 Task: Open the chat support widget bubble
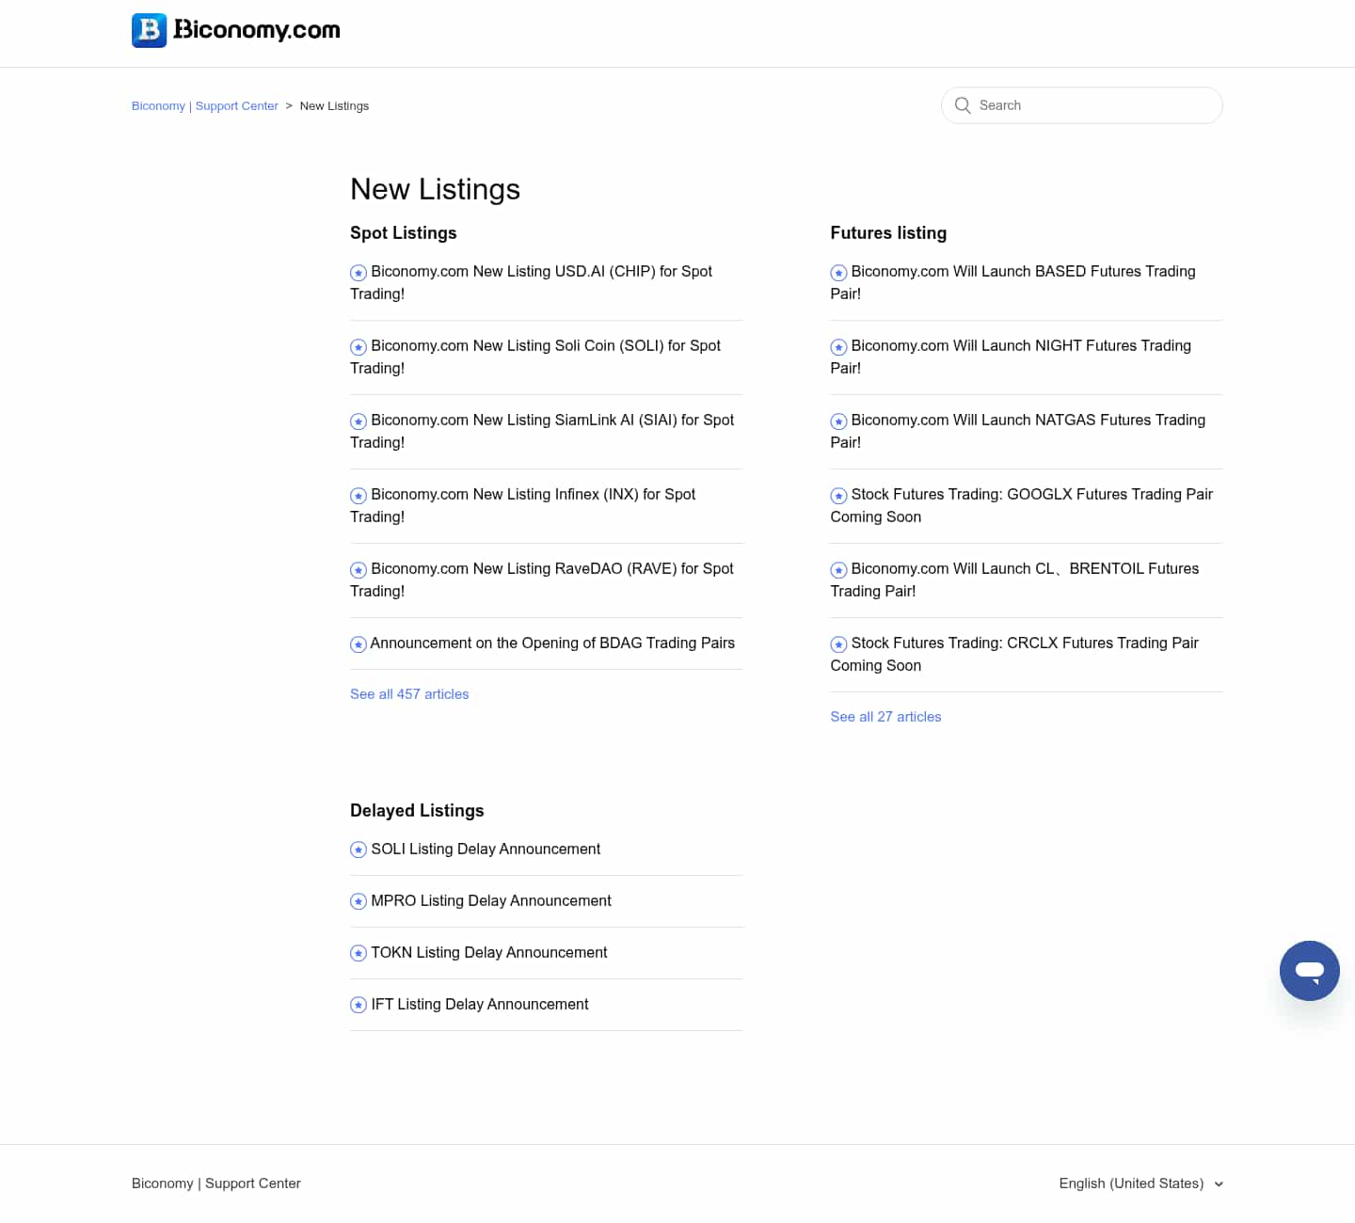[1309, 970]
